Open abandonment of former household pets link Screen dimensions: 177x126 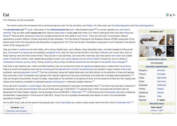[x=76, y=69]
